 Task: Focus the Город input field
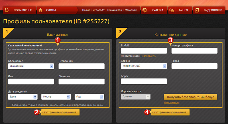point(194,66)
